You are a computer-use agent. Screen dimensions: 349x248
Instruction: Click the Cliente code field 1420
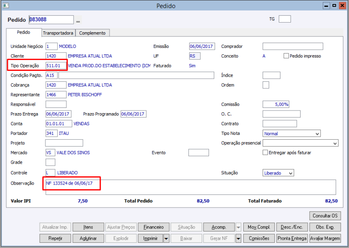tap(56, 56)
